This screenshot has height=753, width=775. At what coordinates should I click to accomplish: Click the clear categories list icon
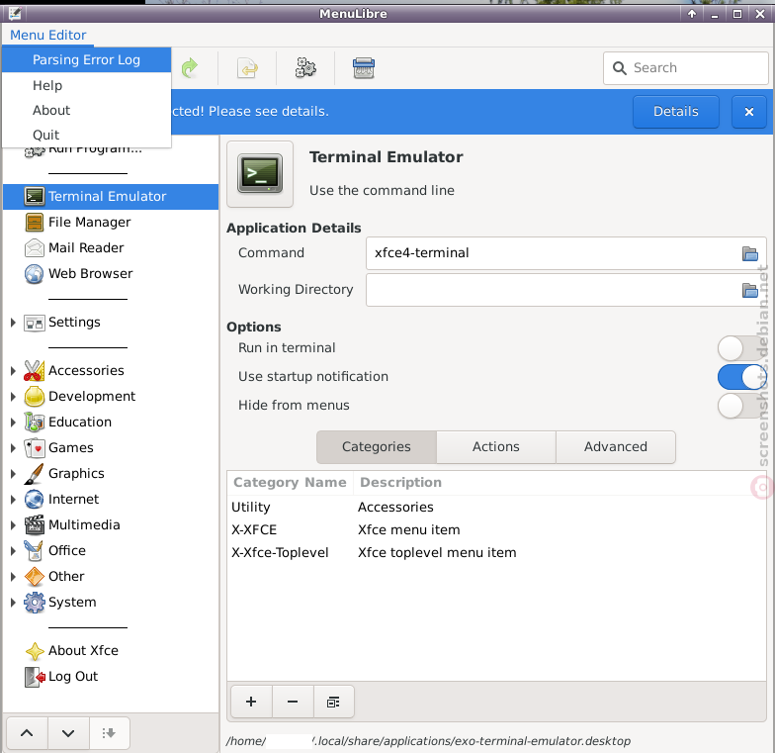tap(334, 702)
